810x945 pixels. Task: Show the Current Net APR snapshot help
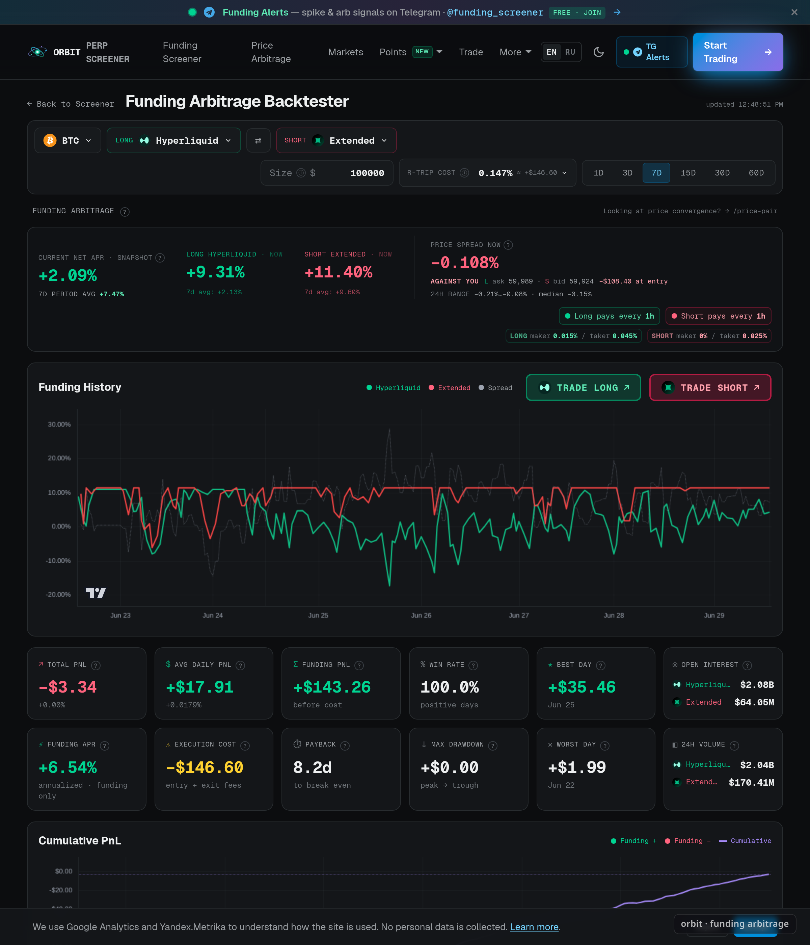tap(160, 258)
